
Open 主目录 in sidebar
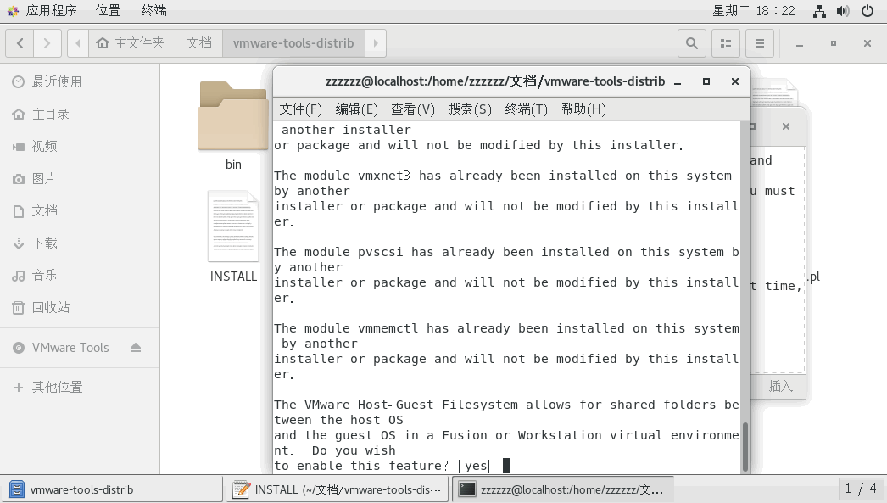[x=80, y=115]
